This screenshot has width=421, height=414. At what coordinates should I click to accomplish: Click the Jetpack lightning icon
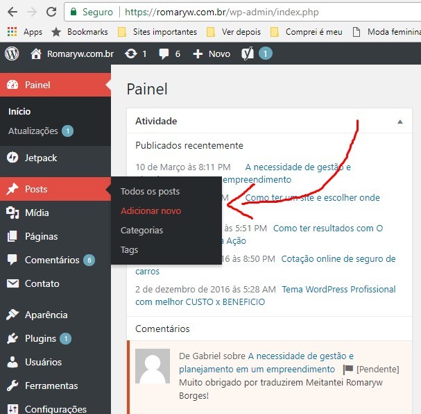click(12, 158)
